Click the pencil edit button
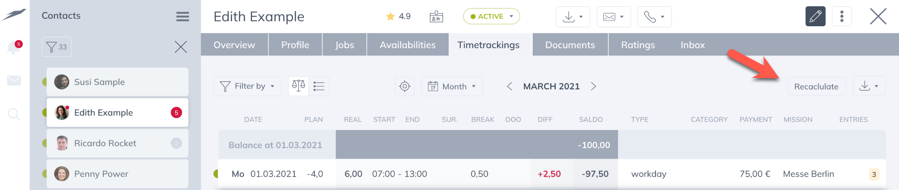 (x=815, y=17)
